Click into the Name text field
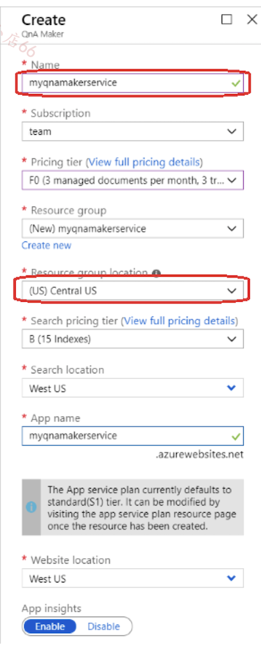Screen dimensions: 261x645 (x=132, y=83)
